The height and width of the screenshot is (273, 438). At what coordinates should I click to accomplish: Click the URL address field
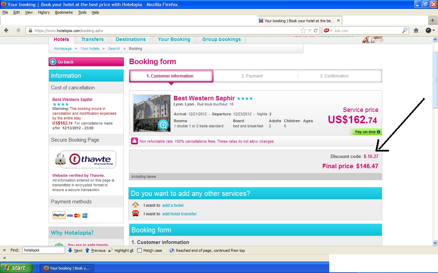pos(166,30)
